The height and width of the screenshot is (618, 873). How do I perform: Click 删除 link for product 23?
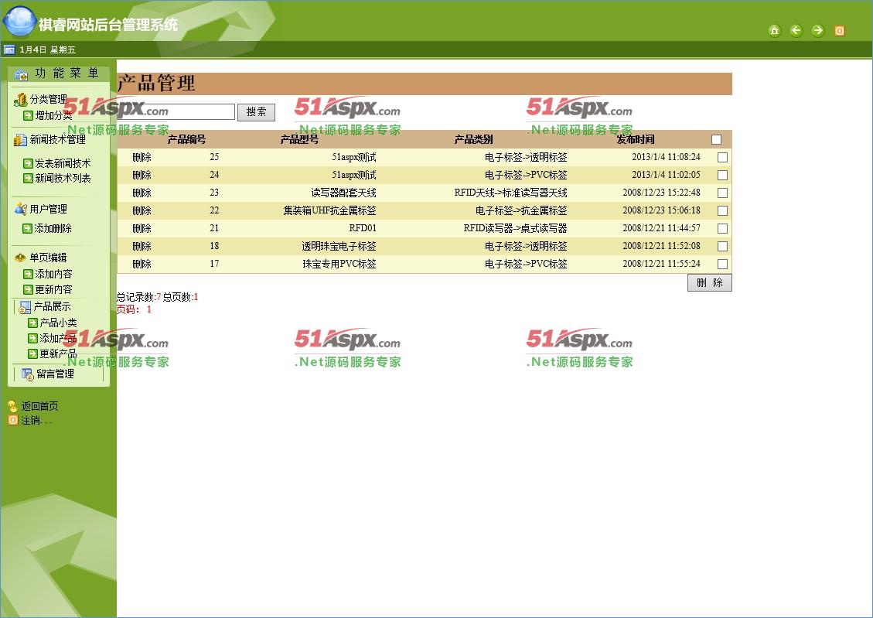(142, 193)
